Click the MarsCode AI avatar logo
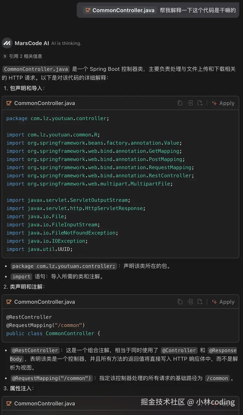243x415 pixels. coord(7,43)
